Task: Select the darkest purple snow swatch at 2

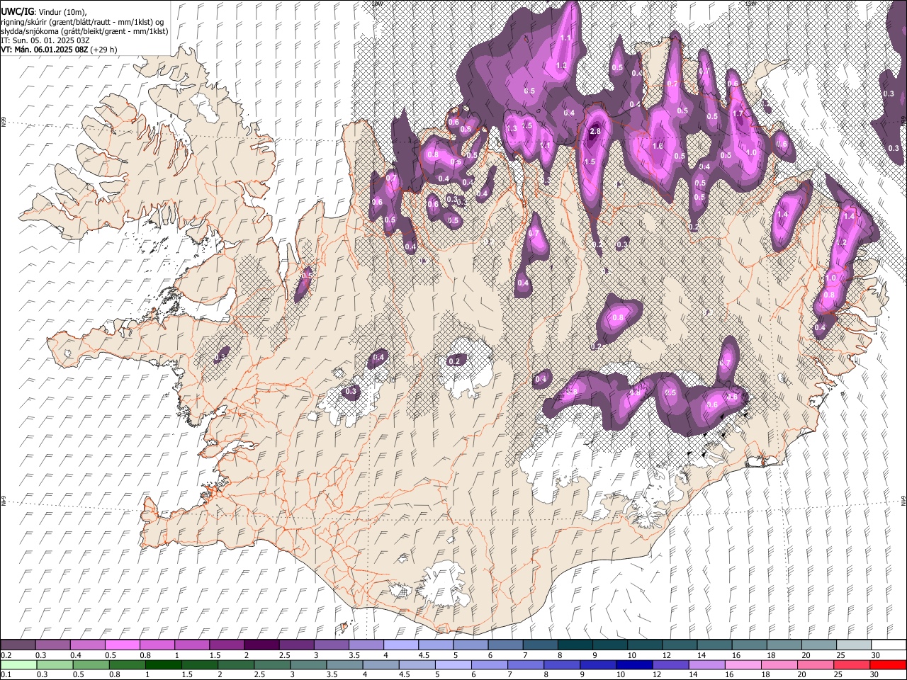Action: click(x=261, y=645)
